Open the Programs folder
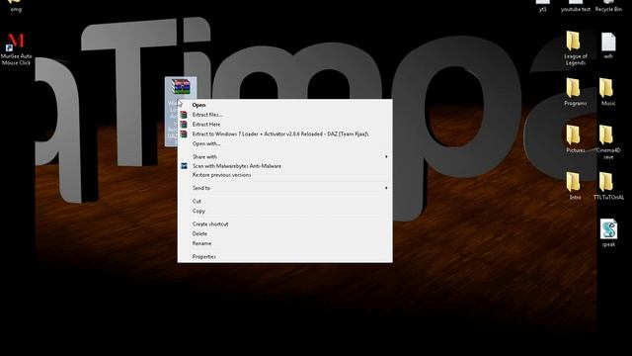This screenshot has width=632, height=356. [575, 92]
